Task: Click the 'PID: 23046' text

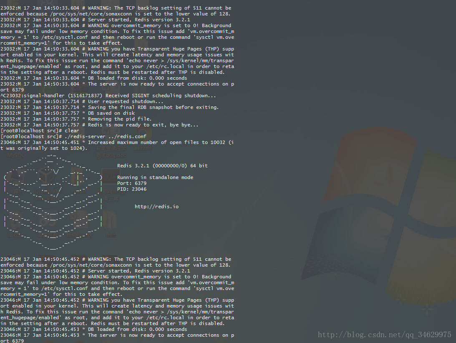Action: pyautogui.click(x=132, y=189)
